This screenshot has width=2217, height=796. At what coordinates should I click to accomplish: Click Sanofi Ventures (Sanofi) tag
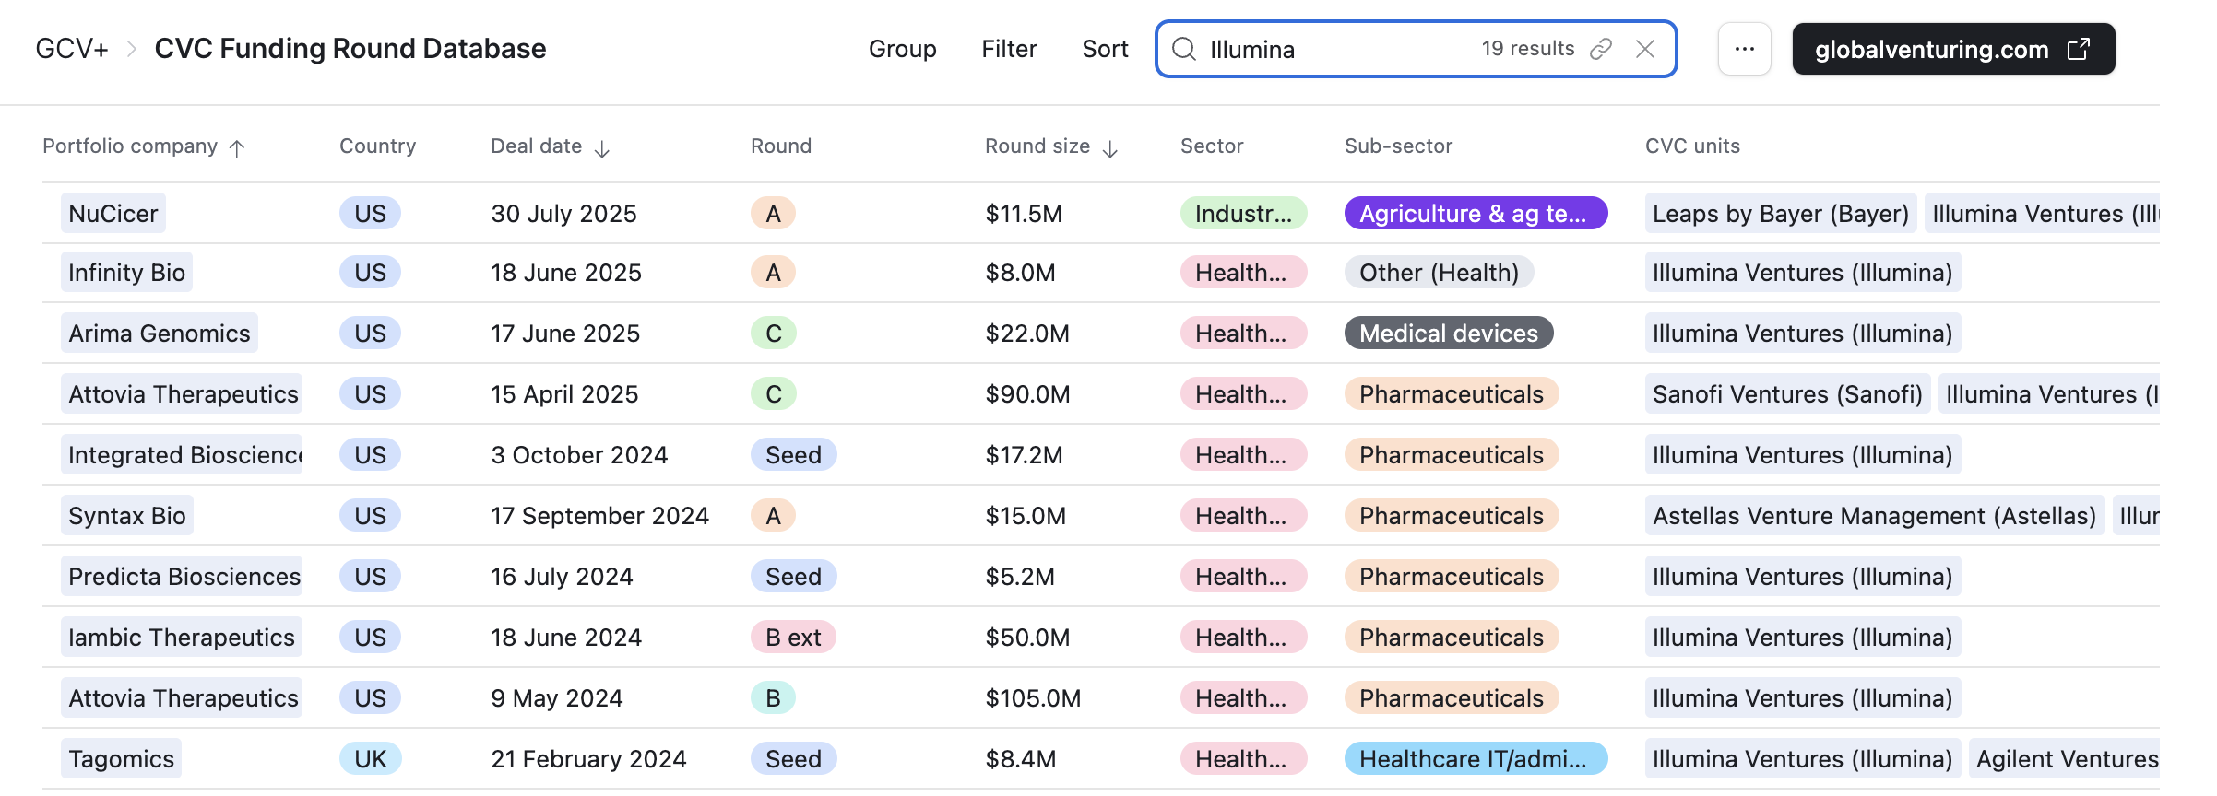(1787, 393)
